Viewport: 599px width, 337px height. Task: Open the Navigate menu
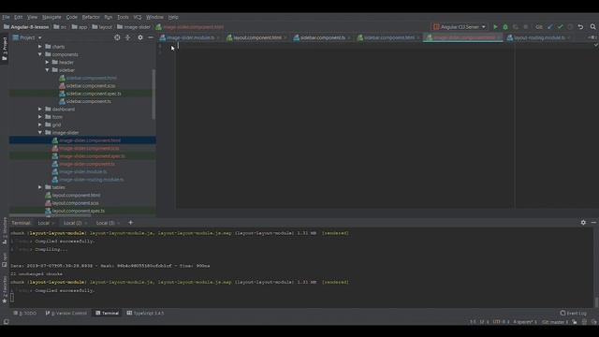[51, 17]
